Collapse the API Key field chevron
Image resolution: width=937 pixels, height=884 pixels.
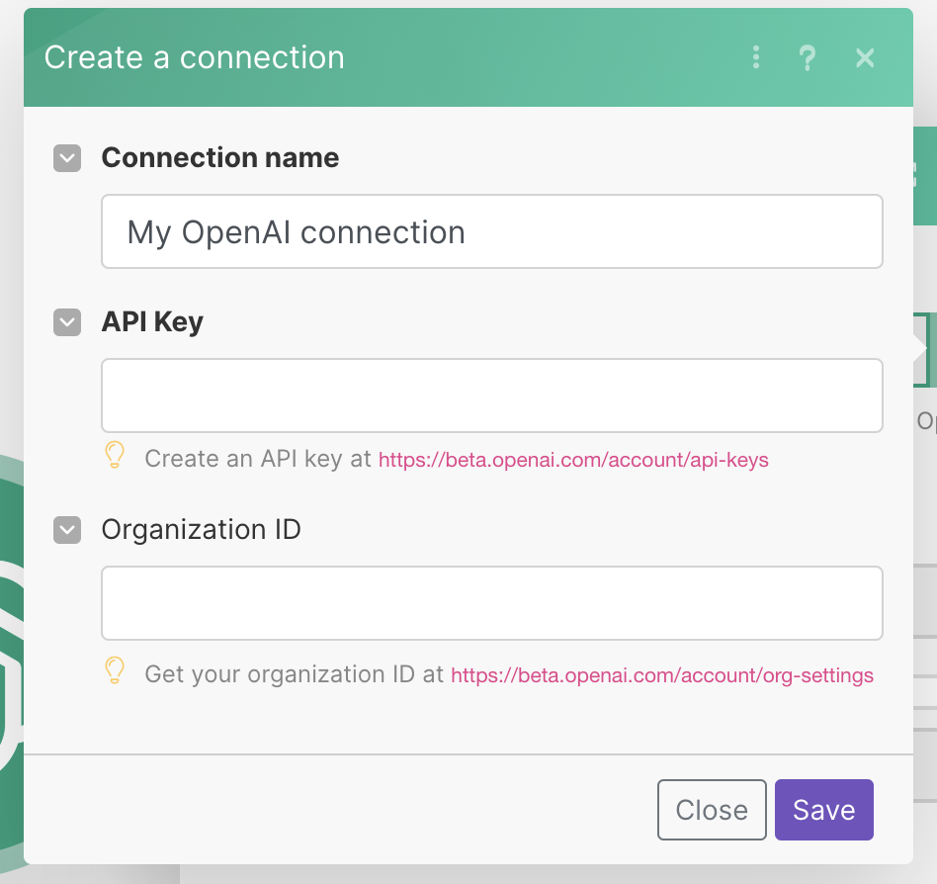pos(67,322)
